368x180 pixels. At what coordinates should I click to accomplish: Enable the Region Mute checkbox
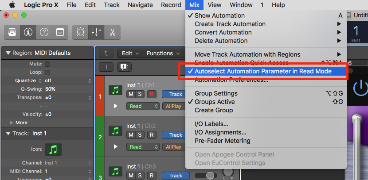pyautogui.click(x=47, y=64)
